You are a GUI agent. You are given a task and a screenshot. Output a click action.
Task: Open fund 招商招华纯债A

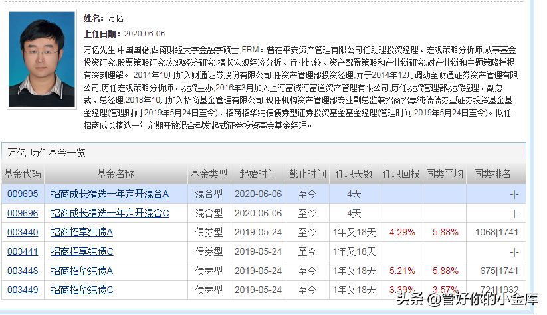[x=82, y=271]
